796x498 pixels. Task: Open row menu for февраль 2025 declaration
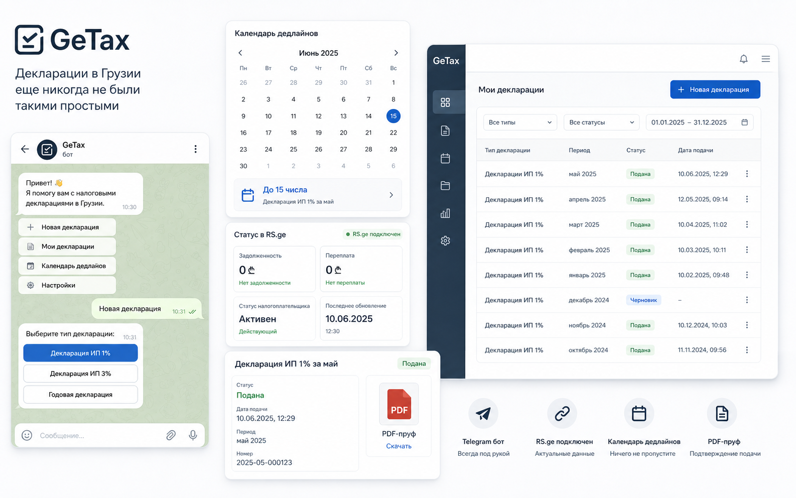(747, 250)
